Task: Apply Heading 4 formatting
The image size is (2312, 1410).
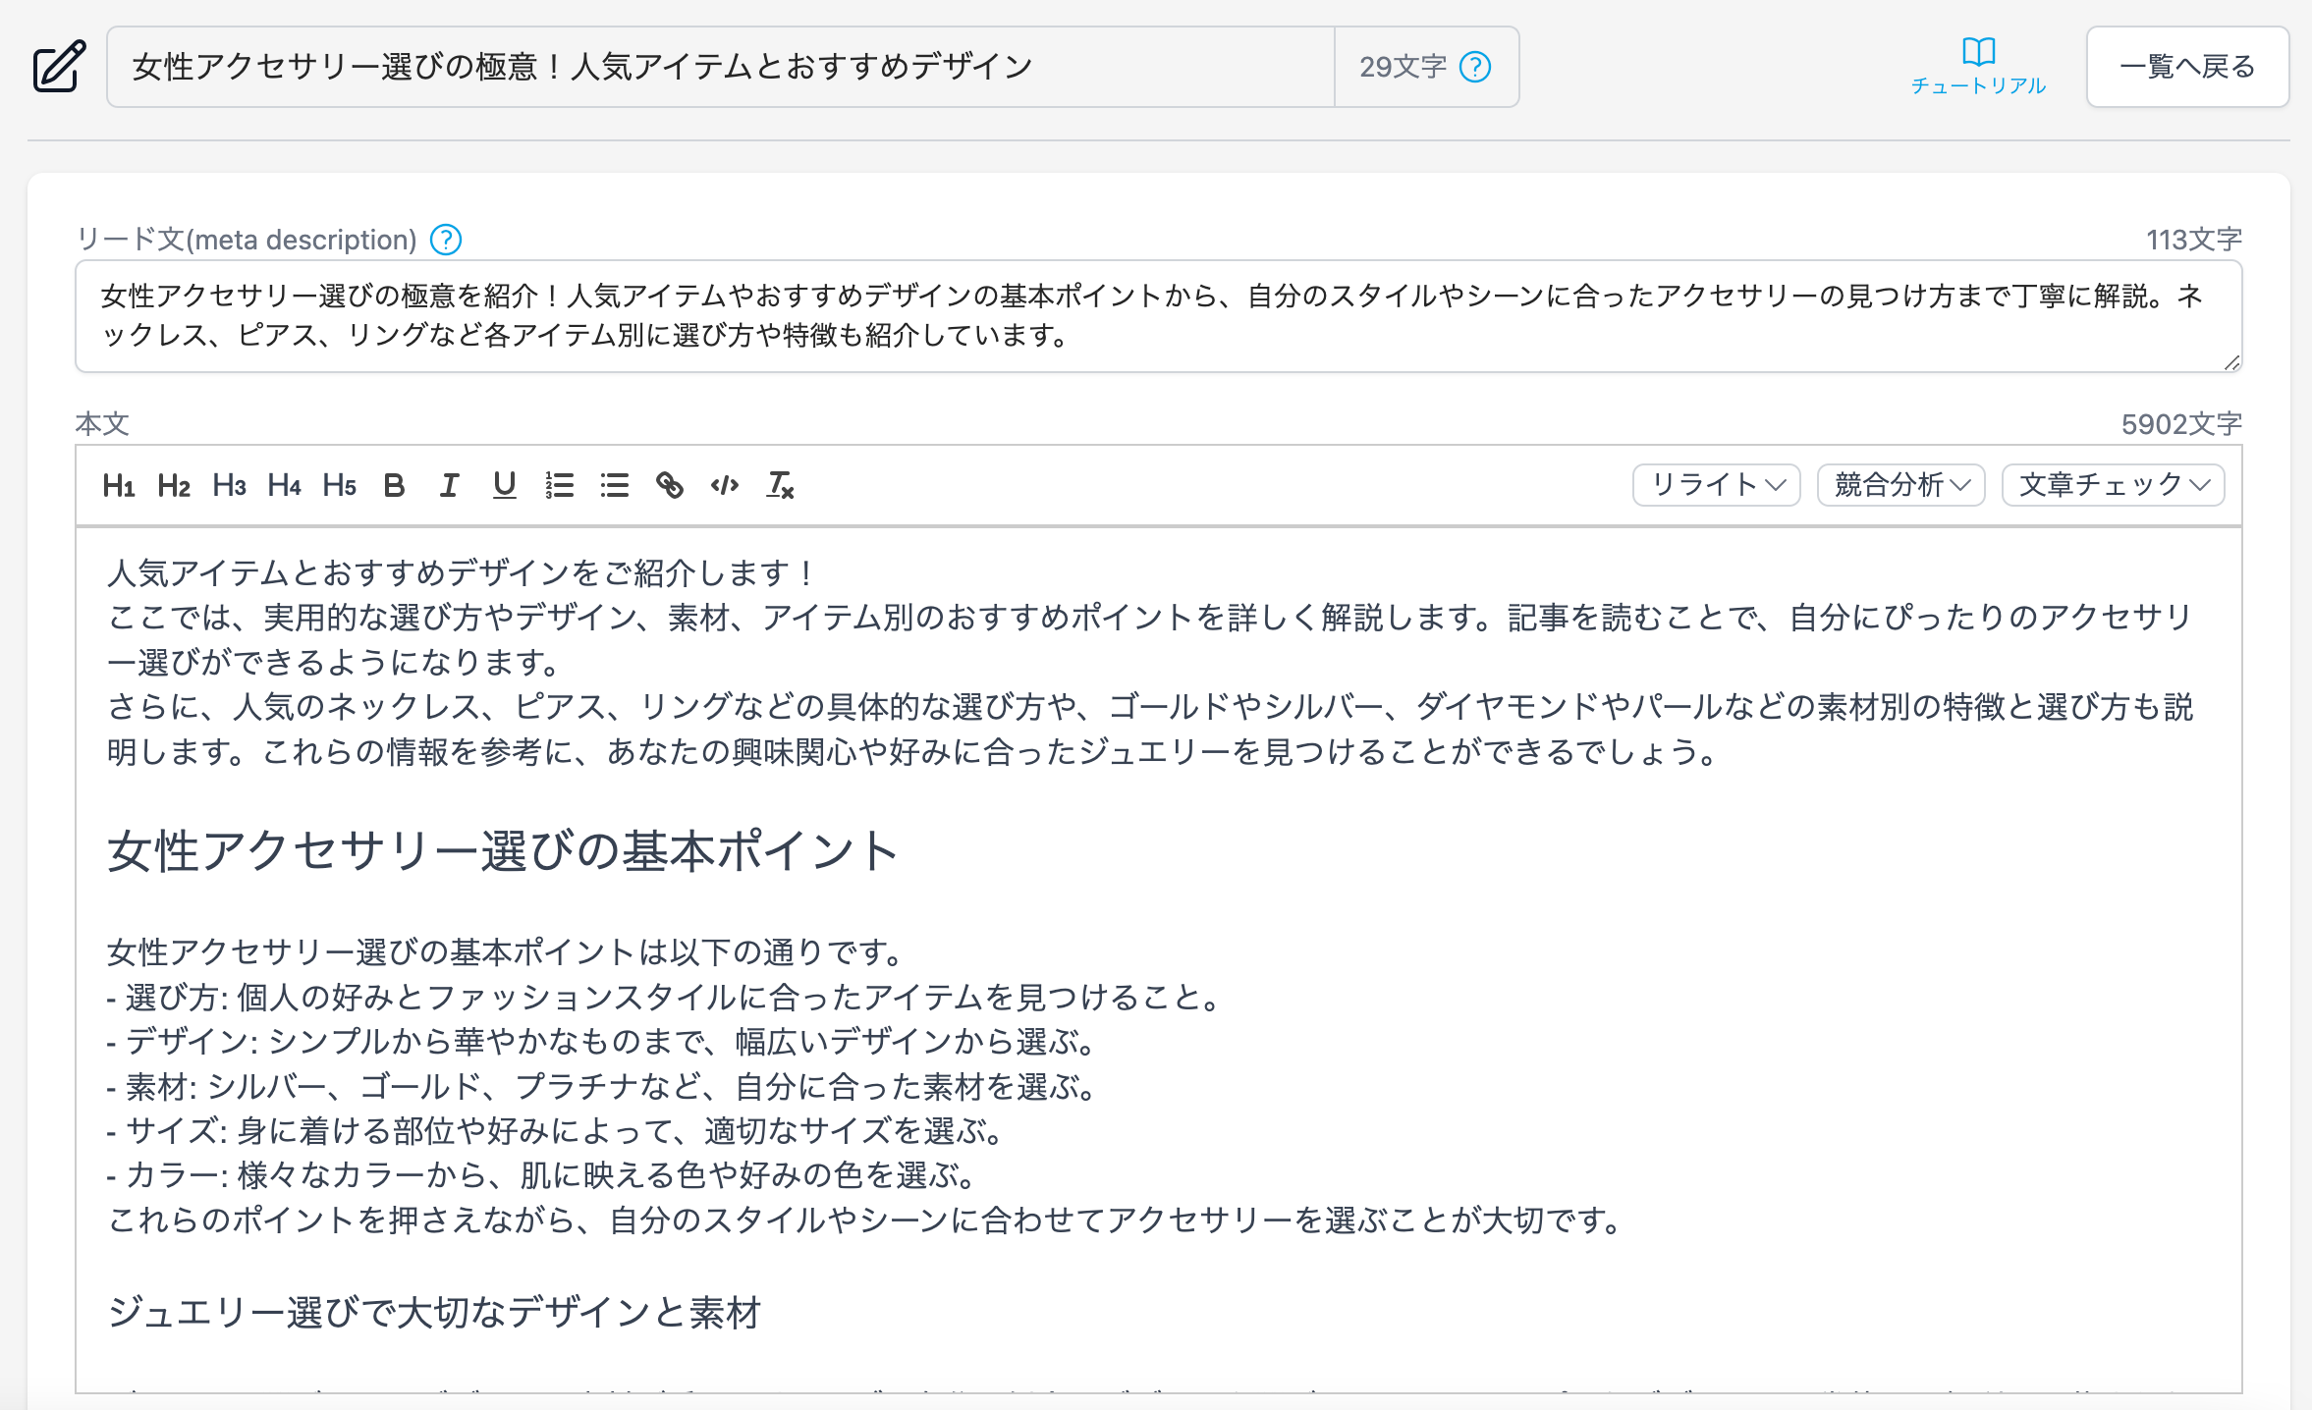Action: [x=283, y=485]
